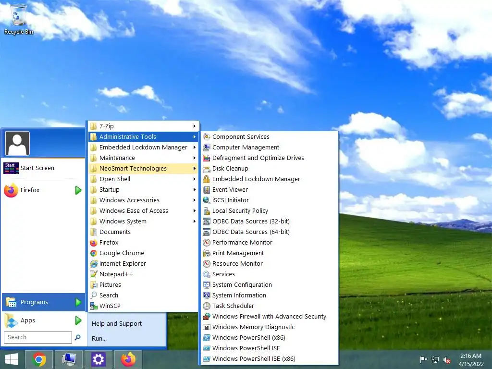Select Administrative Tools menu entry
Viewport: 492px width, 369px height.
coord(143,137)
